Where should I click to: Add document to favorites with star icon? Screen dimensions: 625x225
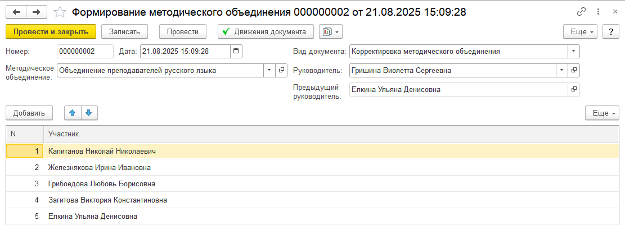point(59,12)
